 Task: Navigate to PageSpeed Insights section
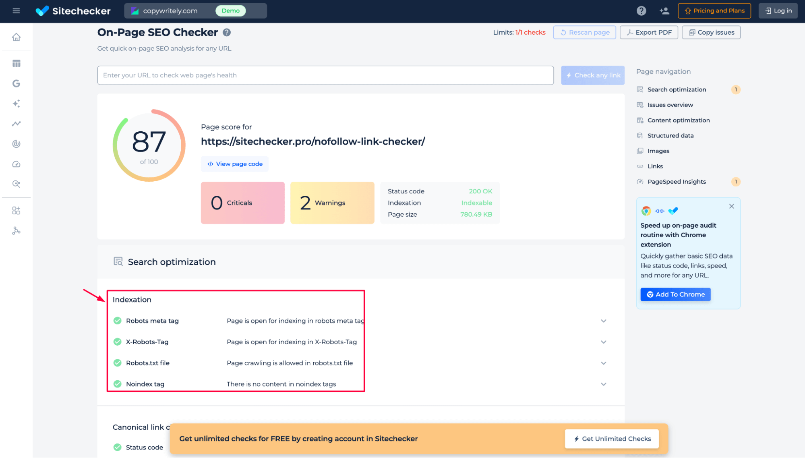coord(677,182)
